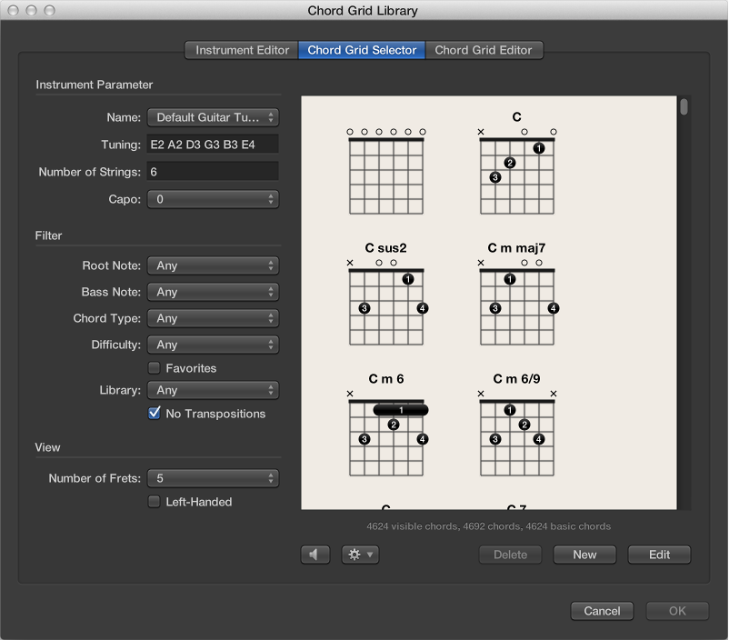729x640 pixels.
Task: Open the Capo dropdown
Action: (213, 199)
